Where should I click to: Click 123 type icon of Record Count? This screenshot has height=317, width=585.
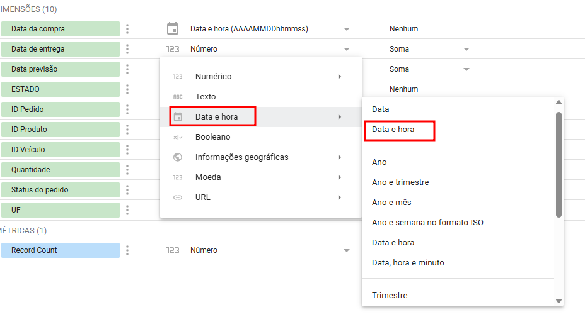173,250
